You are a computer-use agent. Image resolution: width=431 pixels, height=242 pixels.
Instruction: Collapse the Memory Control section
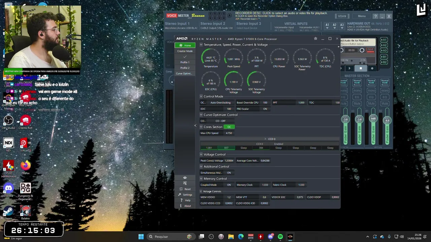pos(201,179)
